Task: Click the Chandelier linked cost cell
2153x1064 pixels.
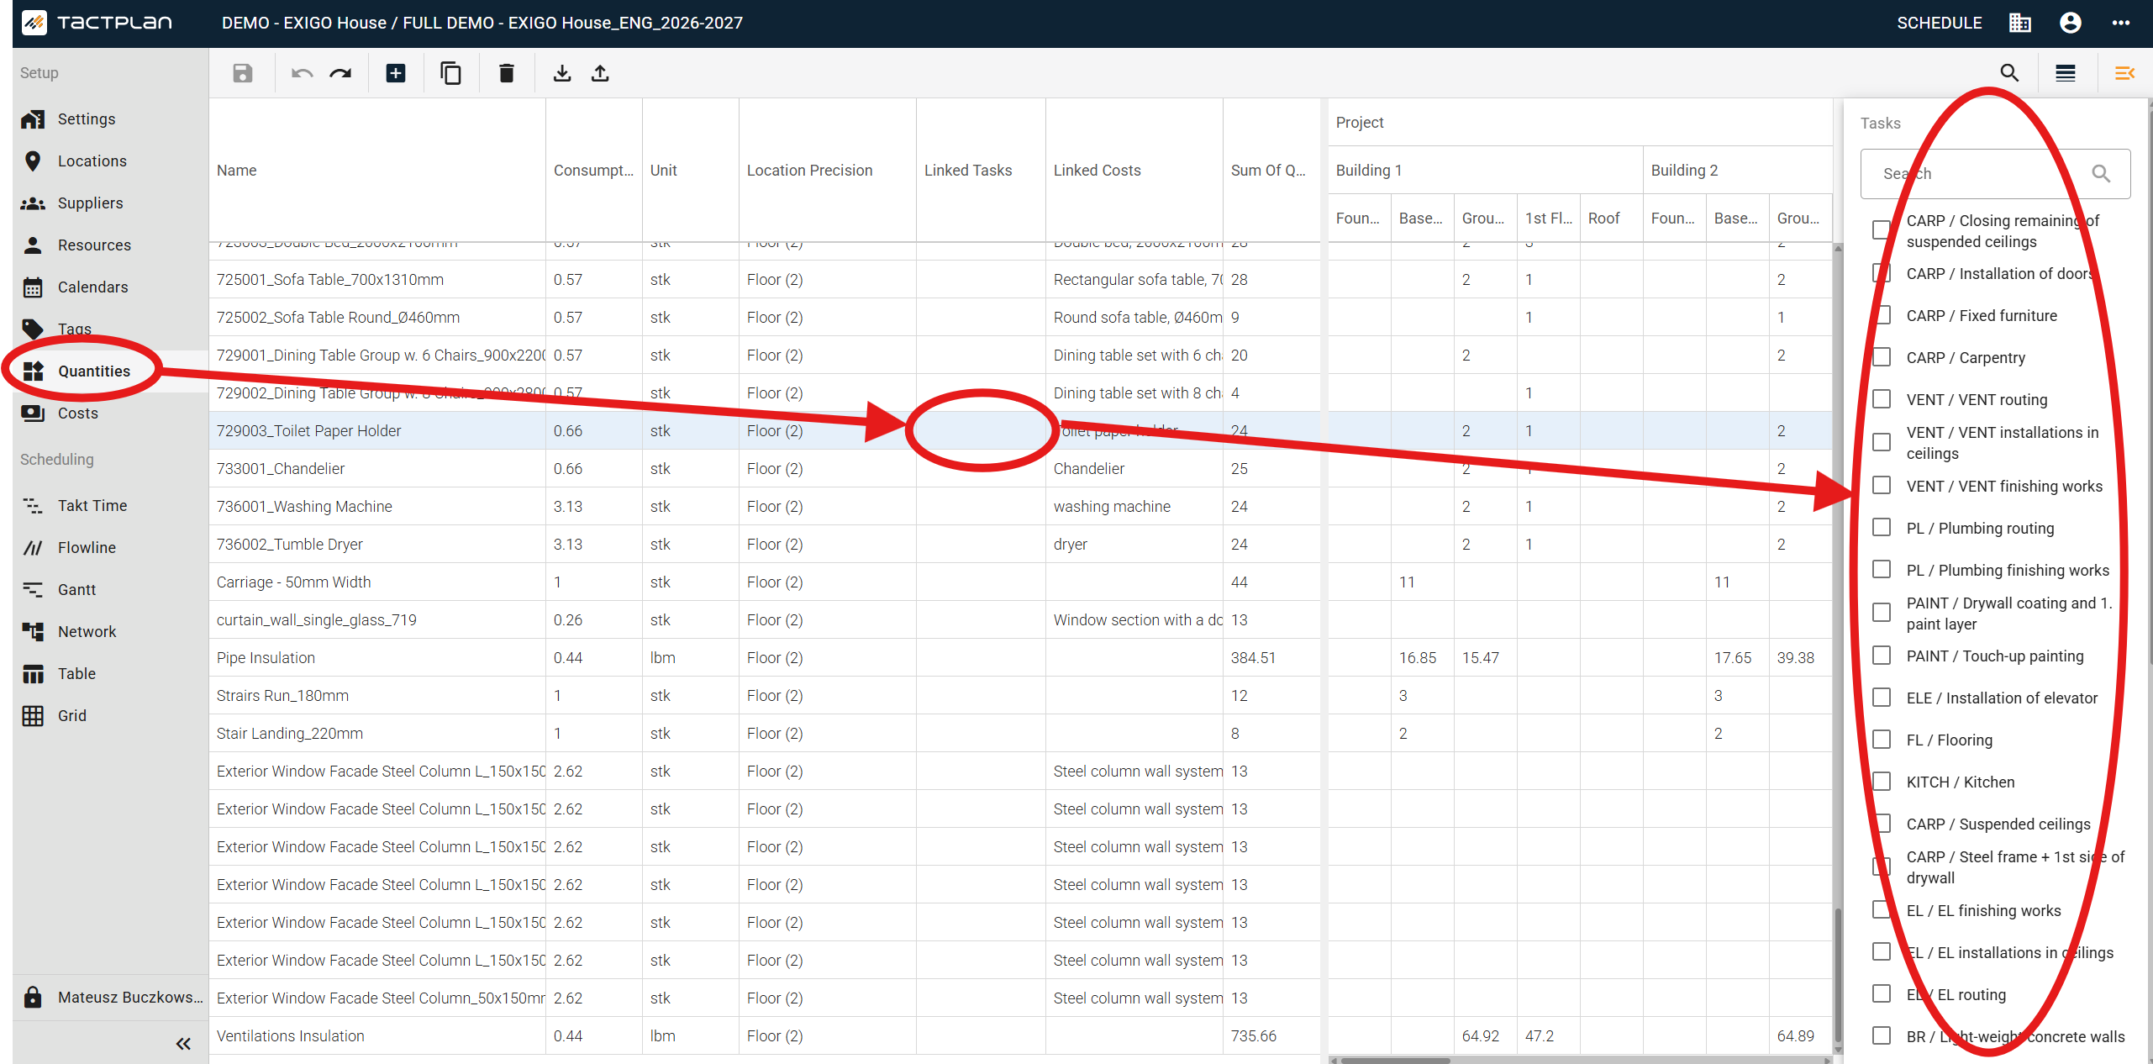Action: pos(1134,468)
